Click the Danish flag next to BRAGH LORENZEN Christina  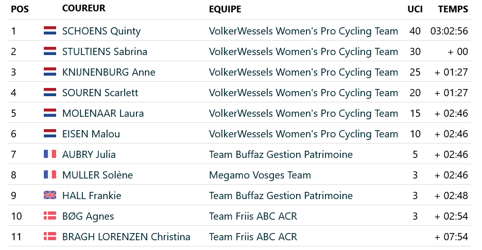pyautogui.click(x=50, y=237)
